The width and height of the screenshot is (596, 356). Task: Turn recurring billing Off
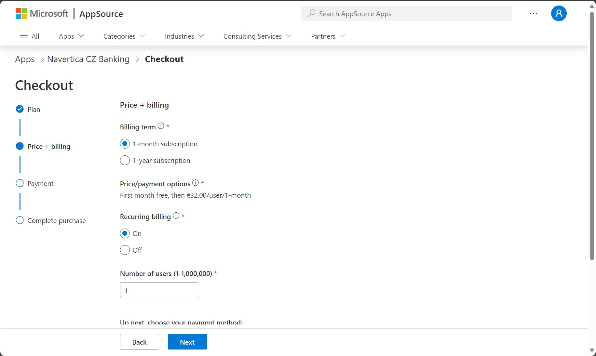tap(125, 250)
